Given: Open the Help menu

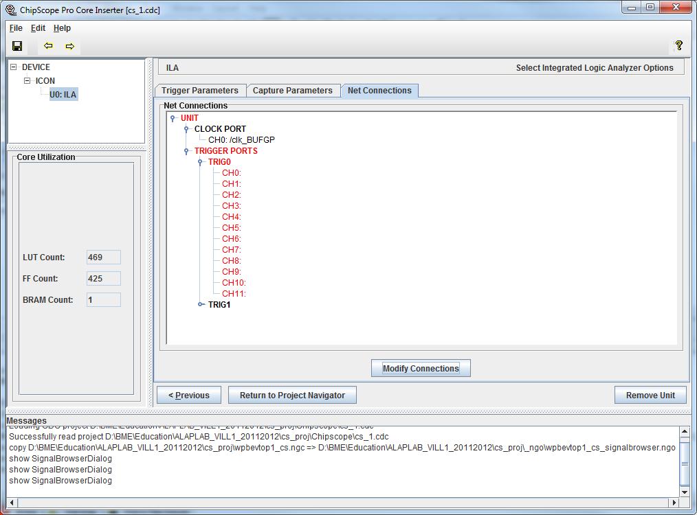Looking at the screenshot, I should pyautogui.click(x=62, y=28).
